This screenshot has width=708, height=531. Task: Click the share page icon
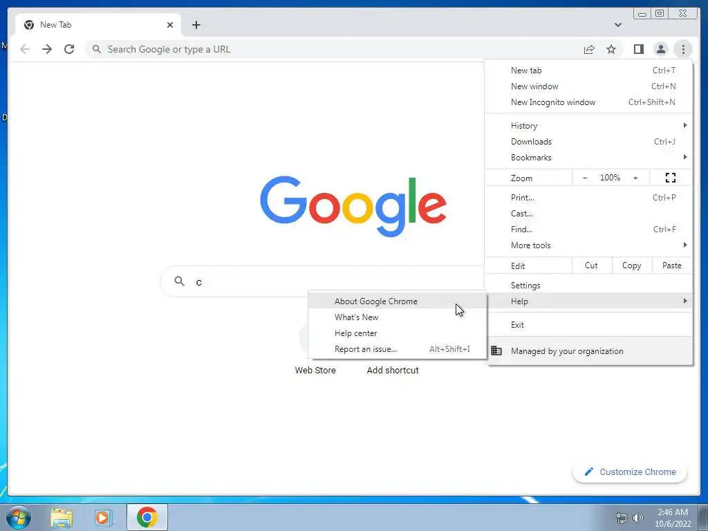coord(589,49)
